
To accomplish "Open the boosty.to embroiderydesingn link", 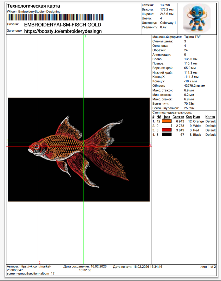I will point(63,31).
